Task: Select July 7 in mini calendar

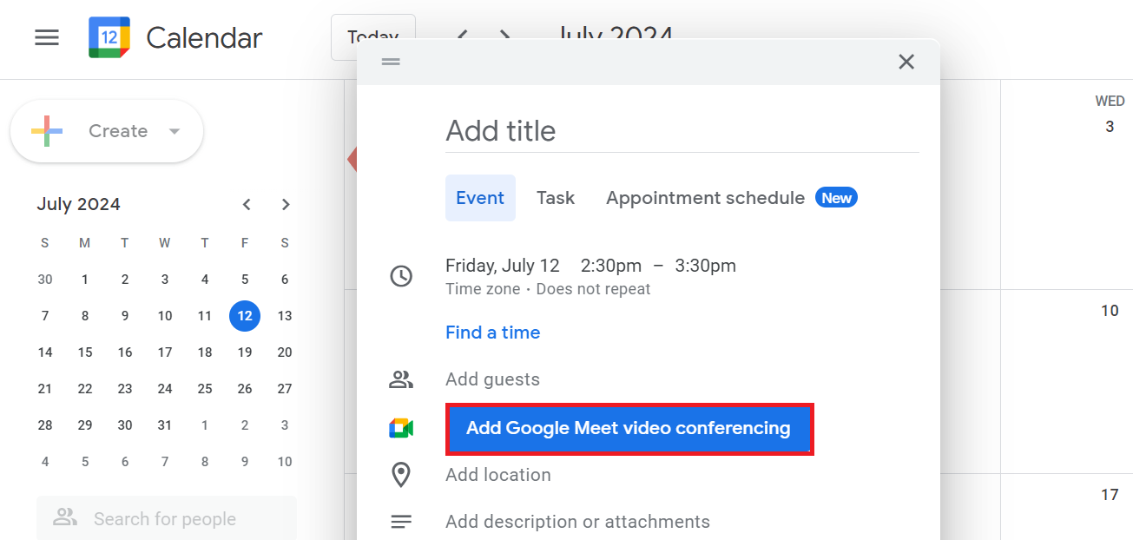Action: point(45,316)
